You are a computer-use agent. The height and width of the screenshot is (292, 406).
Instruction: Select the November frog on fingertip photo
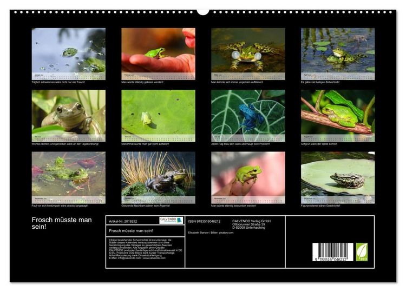248,177
